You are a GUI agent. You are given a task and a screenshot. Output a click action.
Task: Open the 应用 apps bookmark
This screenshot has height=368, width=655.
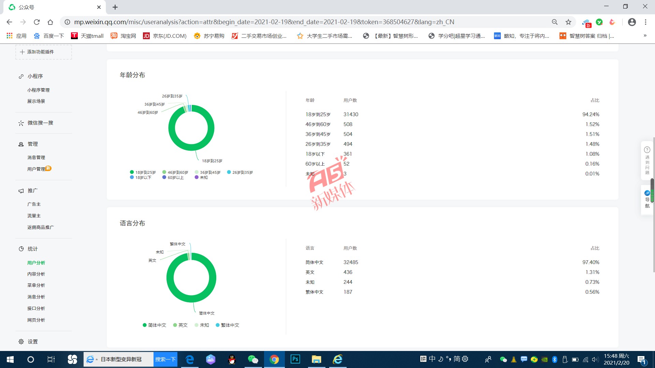(x=16, y=36)
